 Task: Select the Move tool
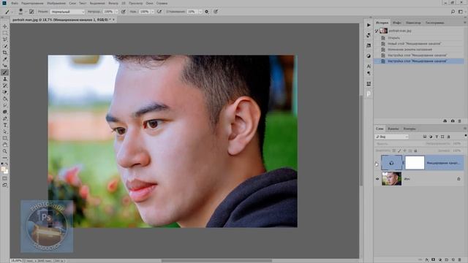5,26
